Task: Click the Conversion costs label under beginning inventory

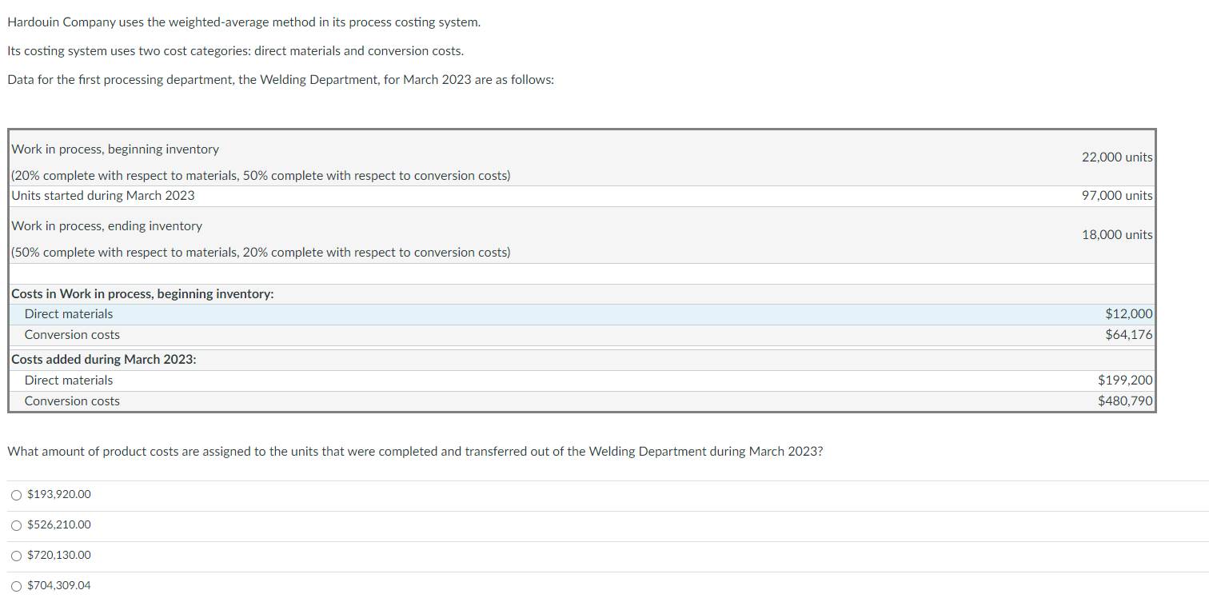Action: point(71,334)
